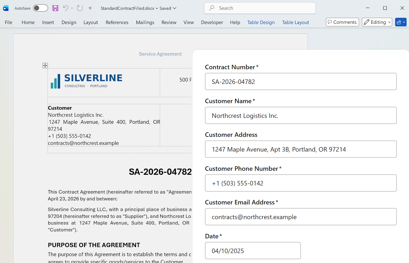The height and width of the screenshot is (263, 409).
Task: Save the document with the floppy disk icon
Action: click(55, 8)
